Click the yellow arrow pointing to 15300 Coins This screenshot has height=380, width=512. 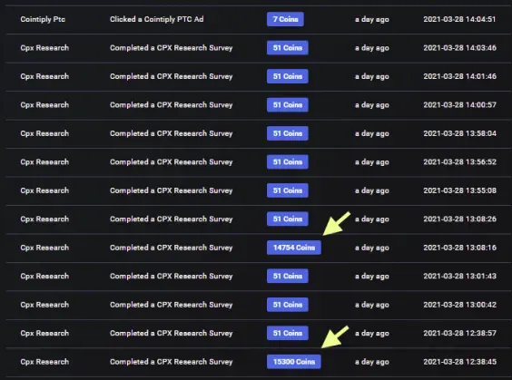[x=335, y=337]
